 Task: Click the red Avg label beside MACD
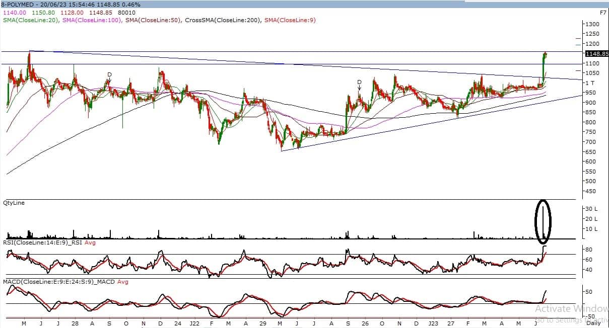[x=123, y=282]
